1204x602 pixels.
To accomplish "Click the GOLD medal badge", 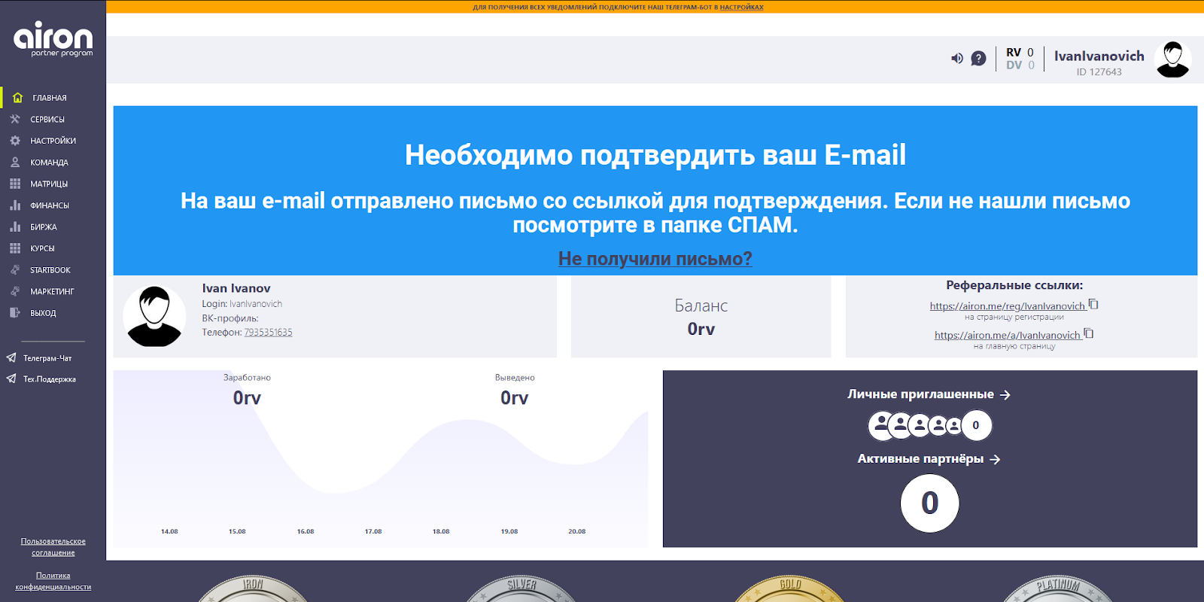I will click(790, 588).
